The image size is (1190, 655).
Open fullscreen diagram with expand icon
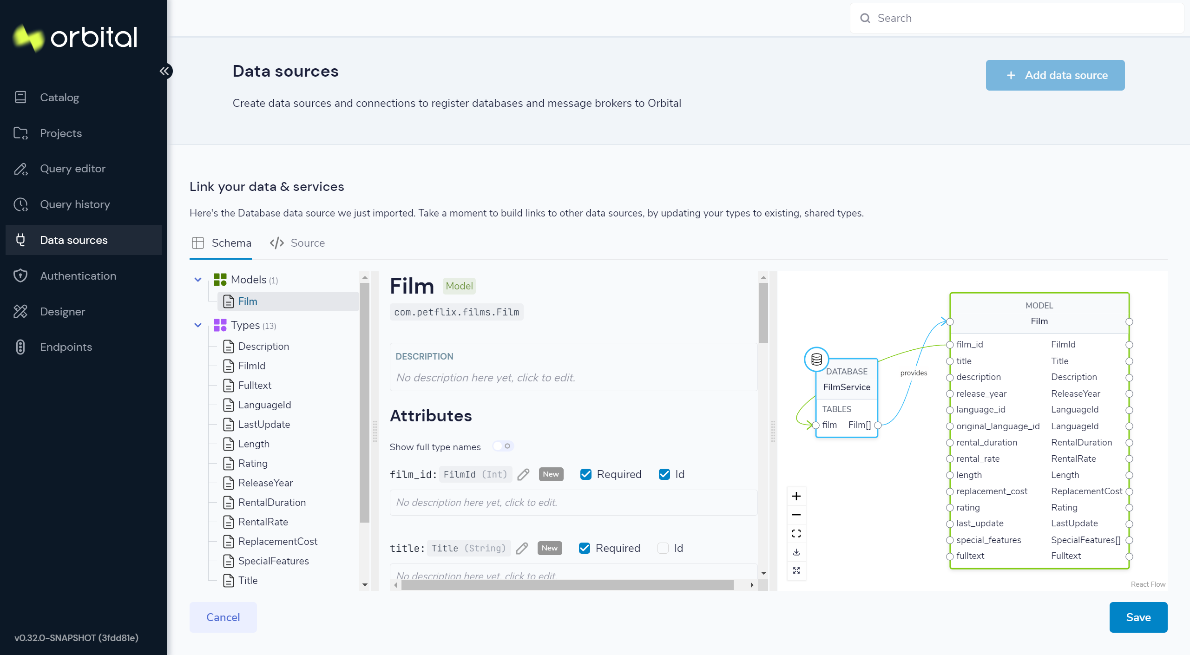(x=796, y=570)
